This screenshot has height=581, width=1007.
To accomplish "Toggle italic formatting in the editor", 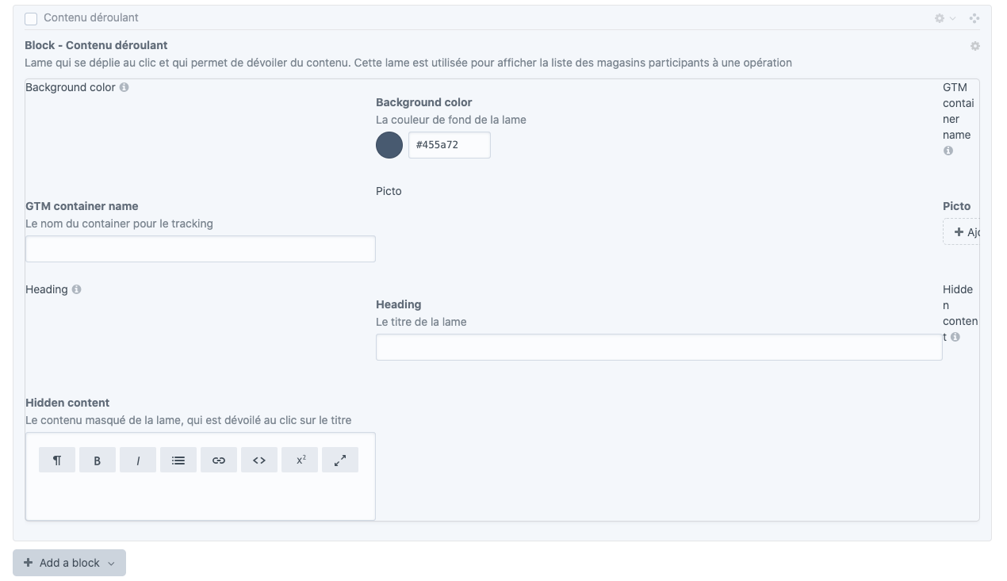I will point(137,460).
